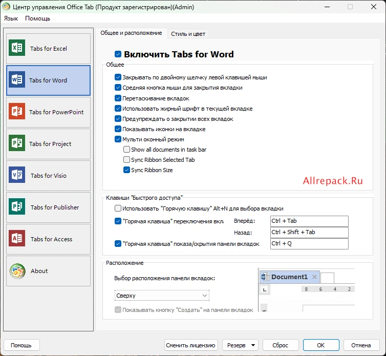Enable Alt+N hotkey checkbox
Viewport: 386px width, 356px height.
118,208
